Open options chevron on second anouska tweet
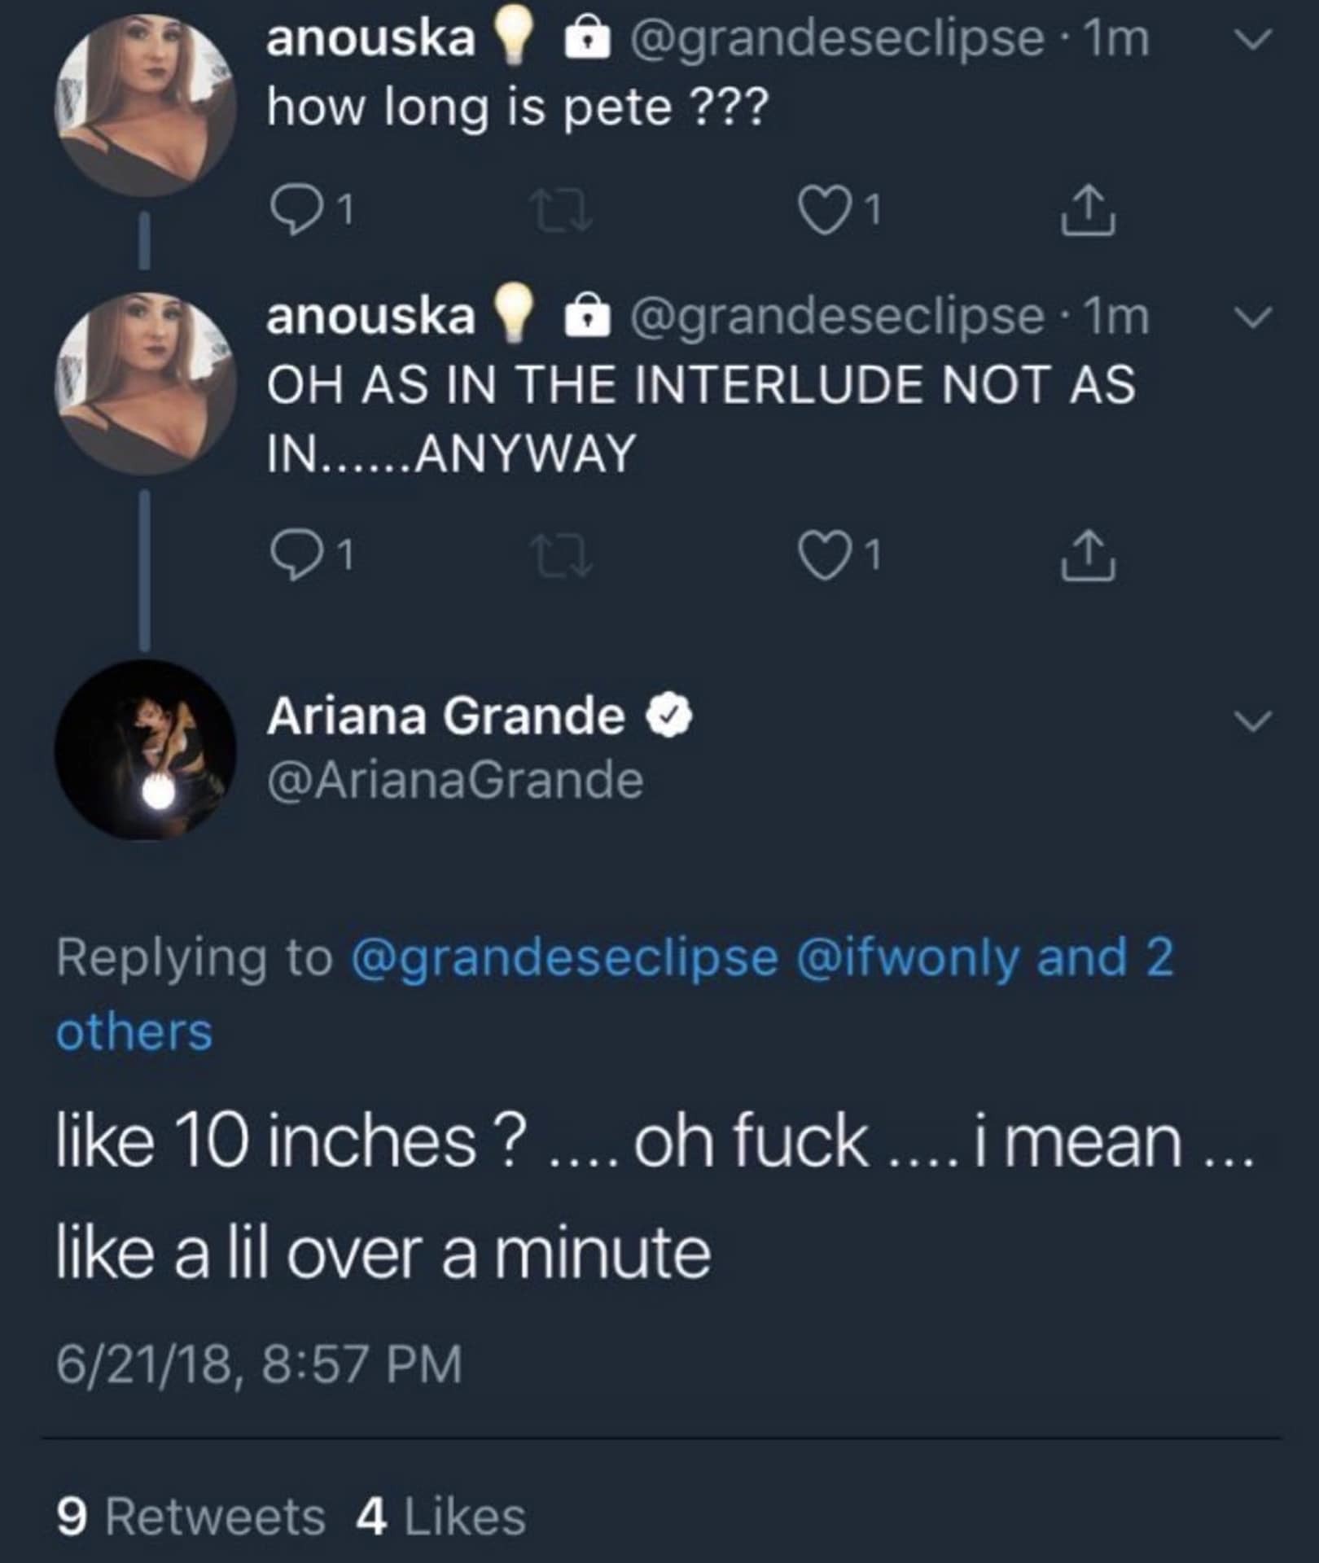The height and width of the screenshot is (1563, 1319). pos(1251,316)
